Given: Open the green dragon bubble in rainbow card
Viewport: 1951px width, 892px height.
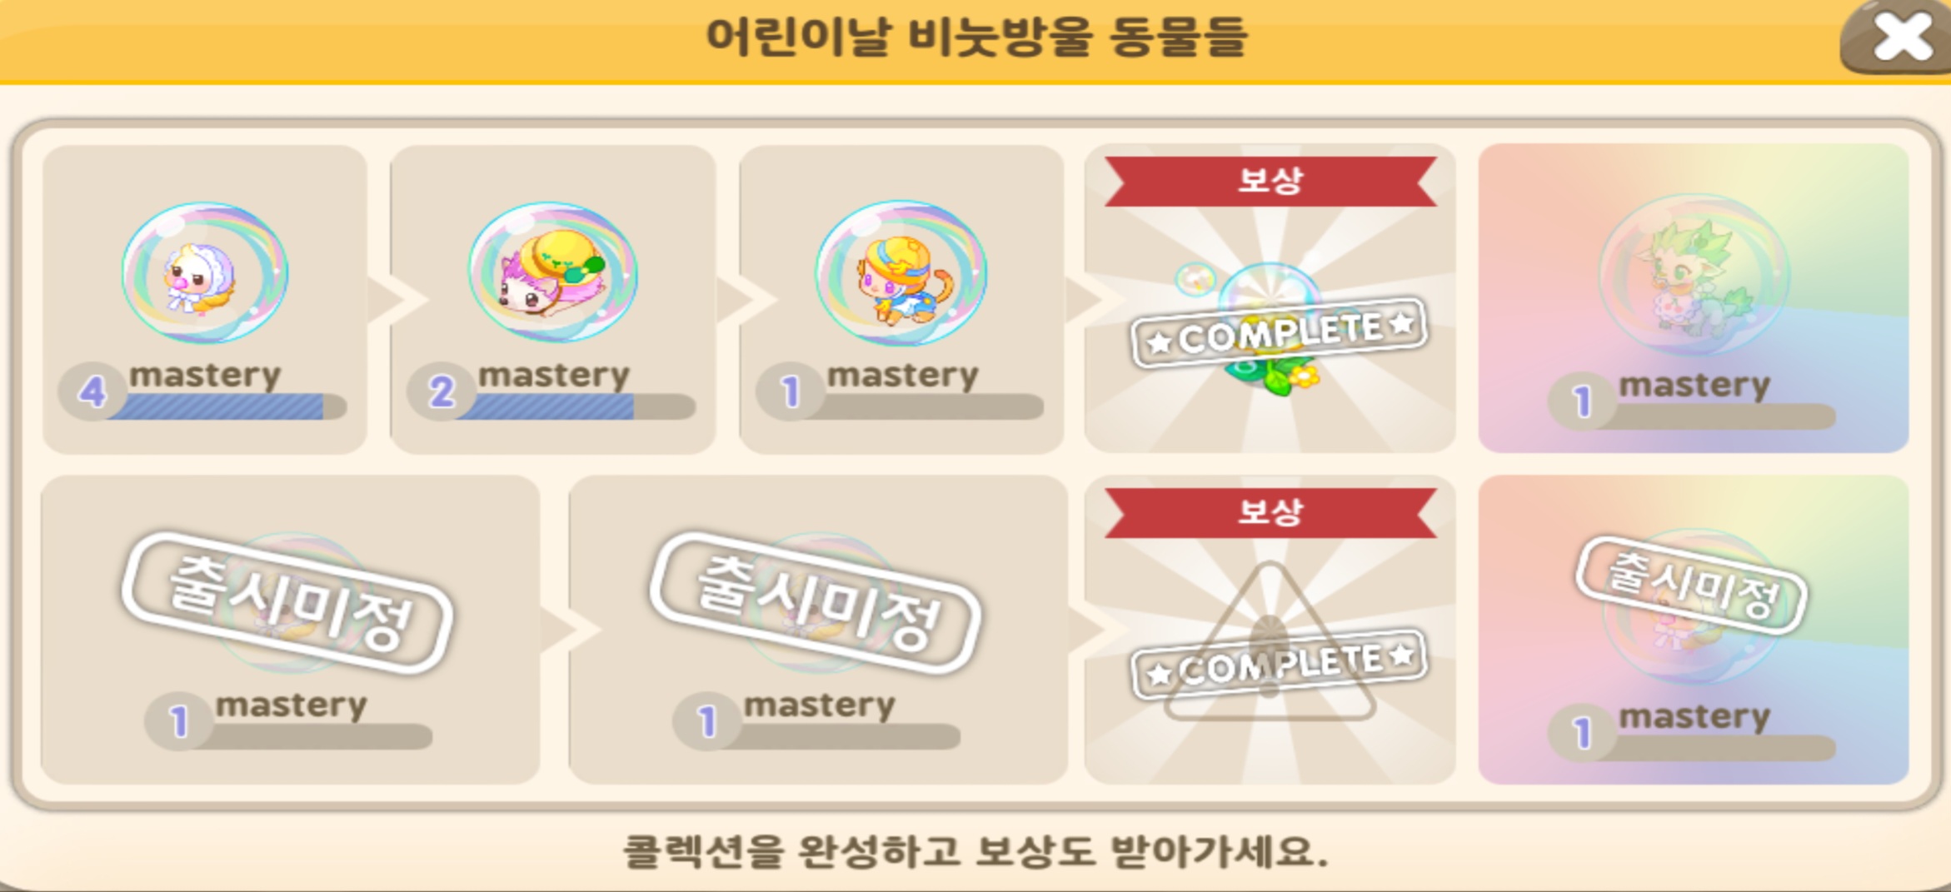Looking at the screenshot, I should coord(1693,275).
